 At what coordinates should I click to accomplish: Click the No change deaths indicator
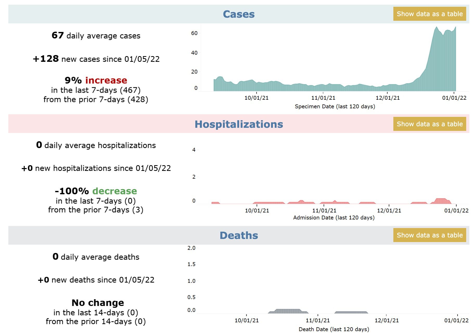[98, 303]
